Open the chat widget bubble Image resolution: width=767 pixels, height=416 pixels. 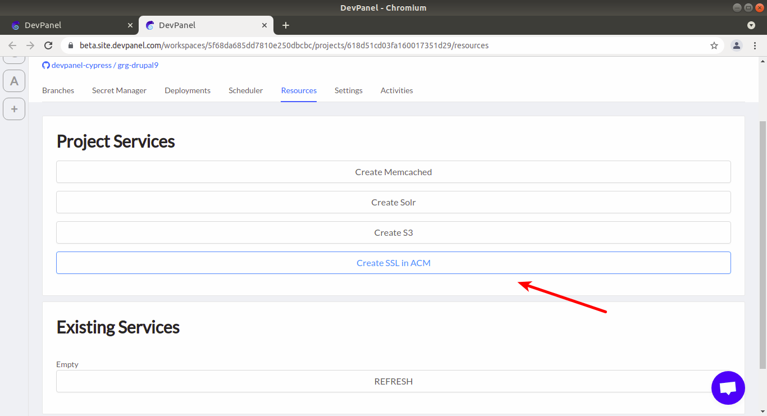coord(728,387)
